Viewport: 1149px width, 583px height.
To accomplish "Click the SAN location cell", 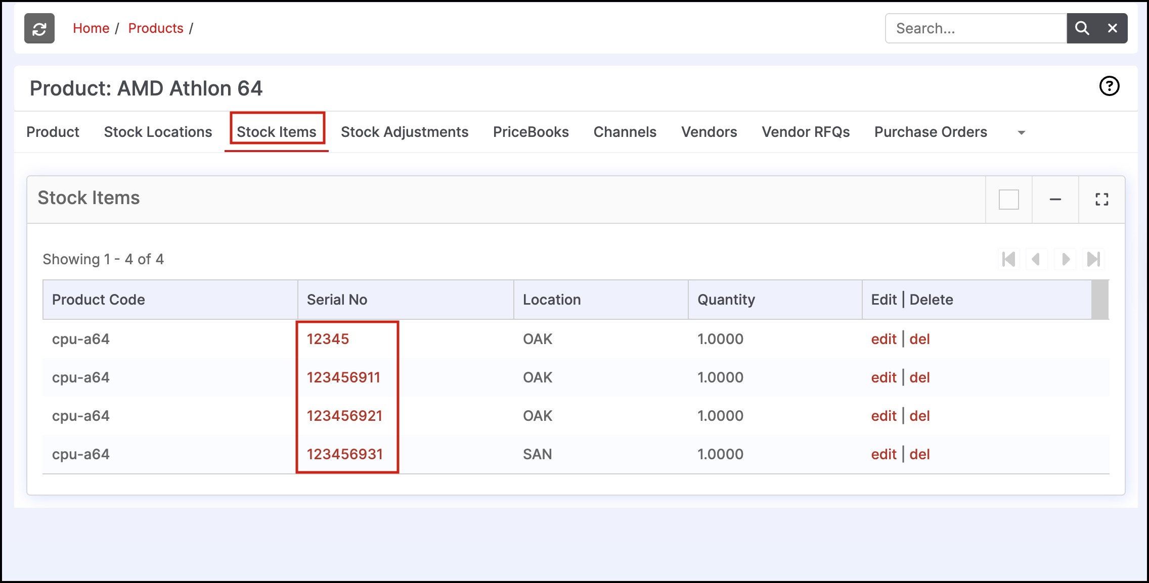I will [x=537, y=454].
